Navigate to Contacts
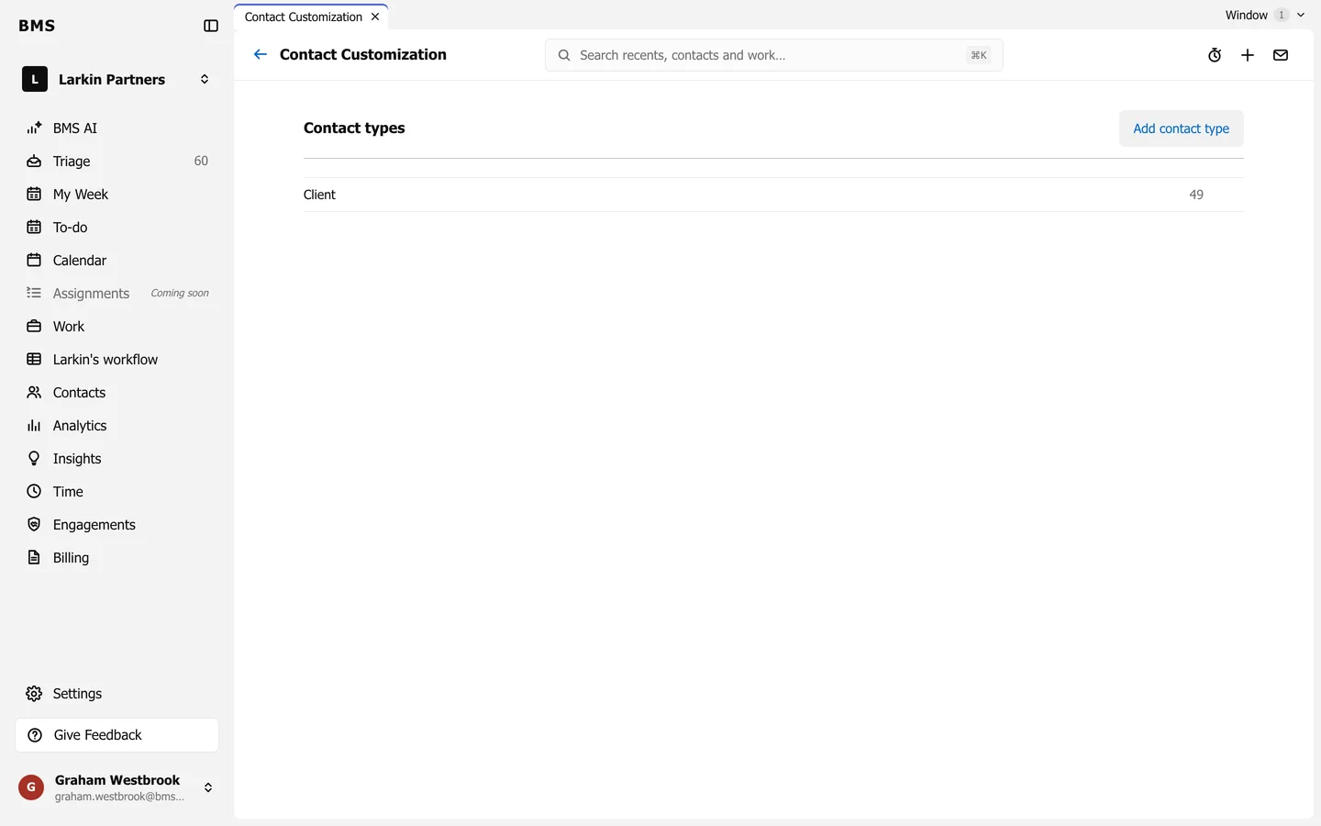The height and width of the screenshot is (826, 1321). click(x=117, y=393)
